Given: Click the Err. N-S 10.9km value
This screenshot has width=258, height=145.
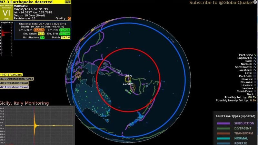Looking at the screenshot, I should [65, 30].
